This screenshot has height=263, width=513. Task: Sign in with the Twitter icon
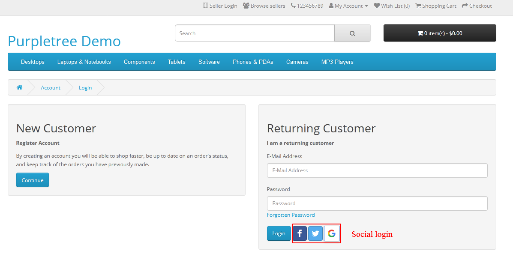315,233
